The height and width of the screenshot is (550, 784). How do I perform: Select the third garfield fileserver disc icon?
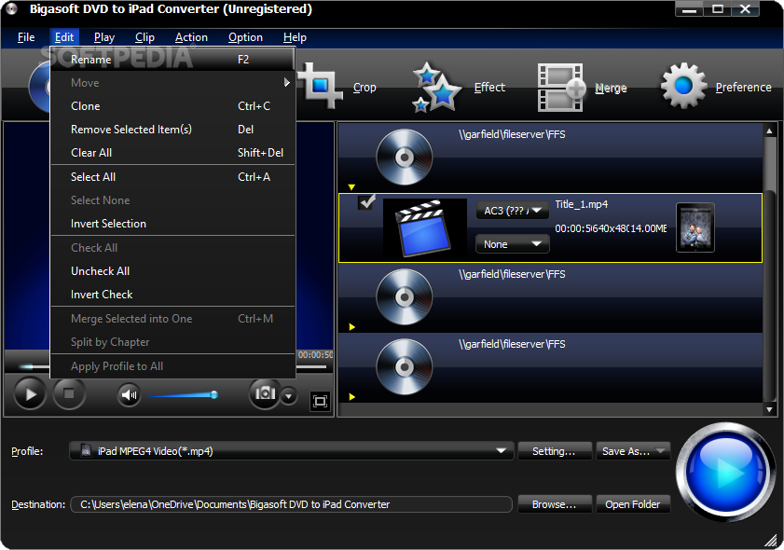(404, 367)
